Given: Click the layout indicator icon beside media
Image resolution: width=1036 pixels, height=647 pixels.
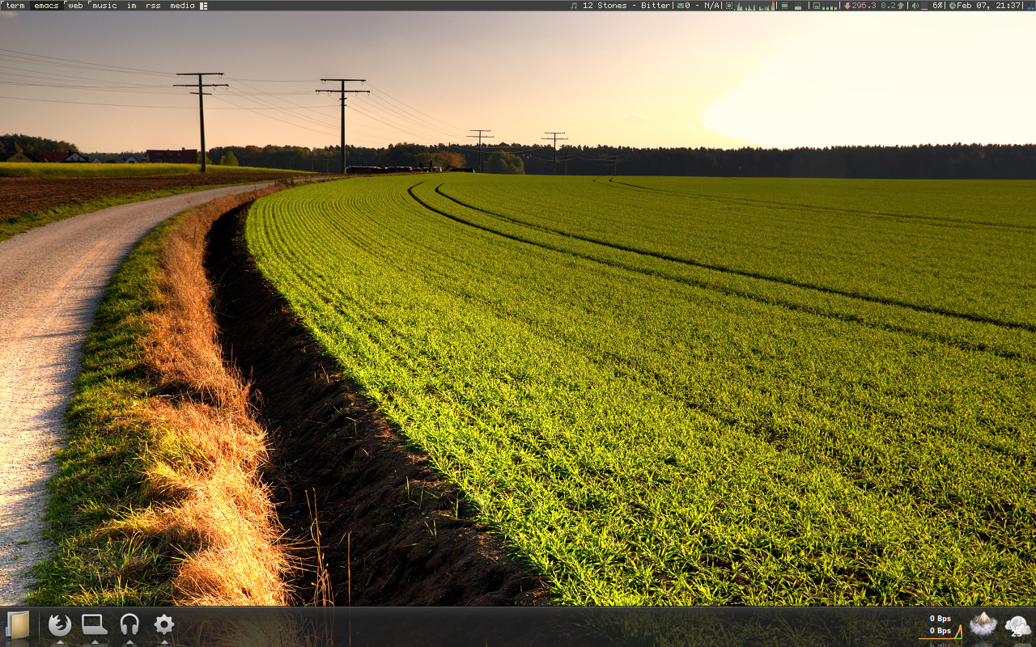Looking at the screenshot, I should pyautogui.click(x=203, y=6).
